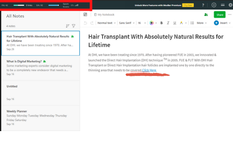Open the highlight color dropdown arrow

[x=186, y=23]
